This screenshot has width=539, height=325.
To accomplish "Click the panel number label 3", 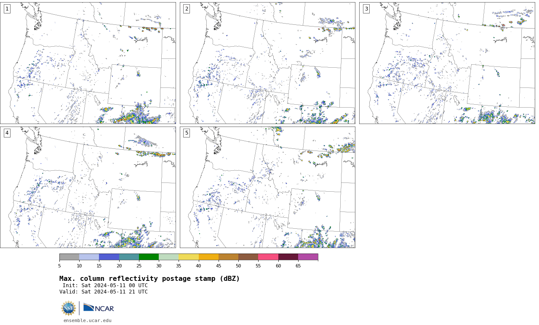I will pyautogui.click(x=366, y=9).
